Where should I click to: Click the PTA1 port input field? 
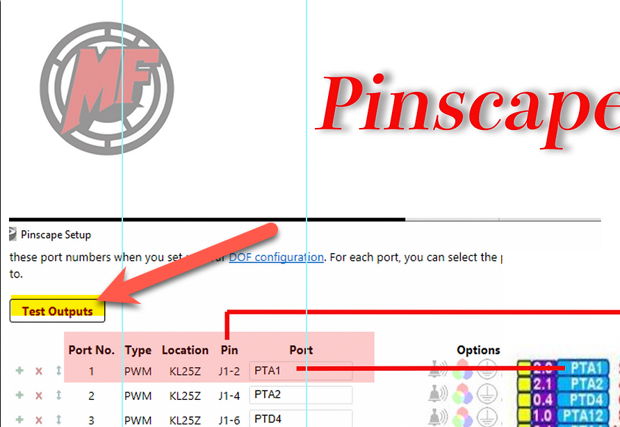click(300, 371)
